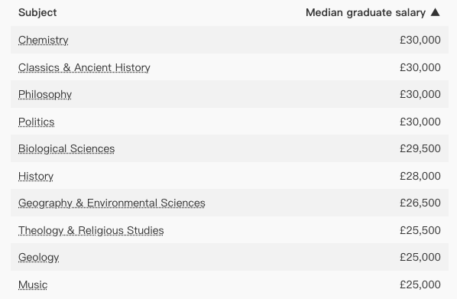Click the £25,500 salary value
The height and width of the screenshot is (299, 457).
[x=420, y=230]
